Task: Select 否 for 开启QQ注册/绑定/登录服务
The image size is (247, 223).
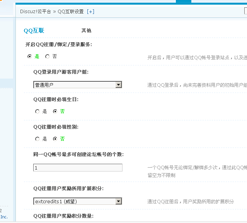Action: 47,57
